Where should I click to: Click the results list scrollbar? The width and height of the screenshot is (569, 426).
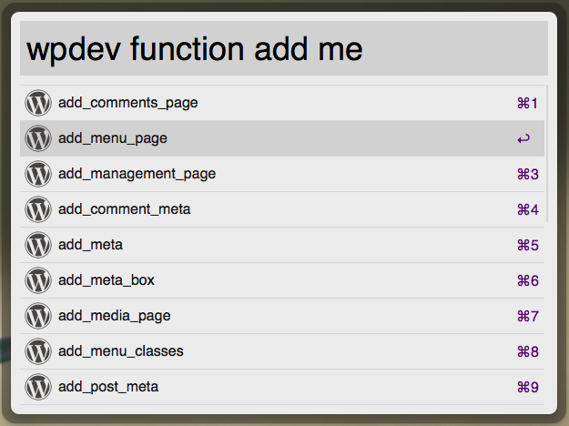pos(547,154)
